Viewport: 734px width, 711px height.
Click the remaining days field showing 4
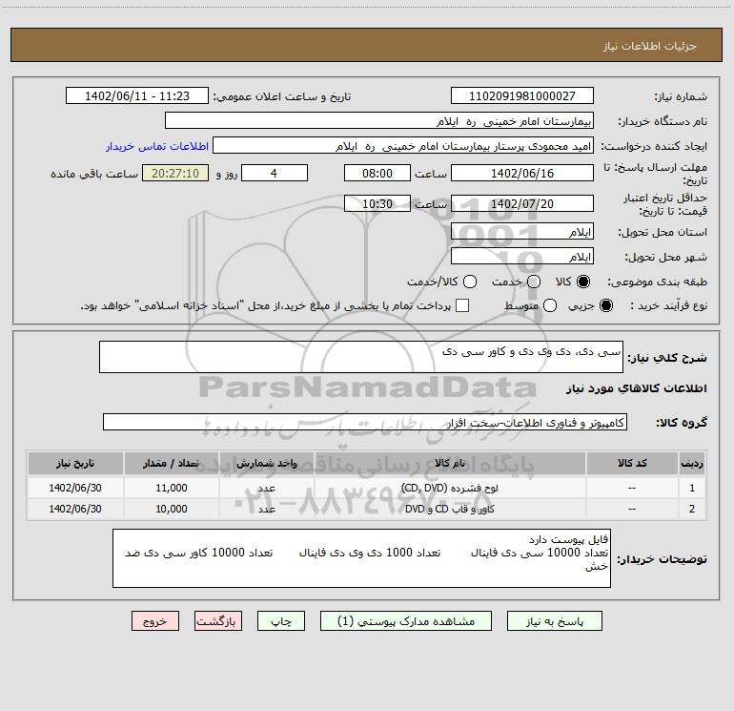tap(275, 173)
